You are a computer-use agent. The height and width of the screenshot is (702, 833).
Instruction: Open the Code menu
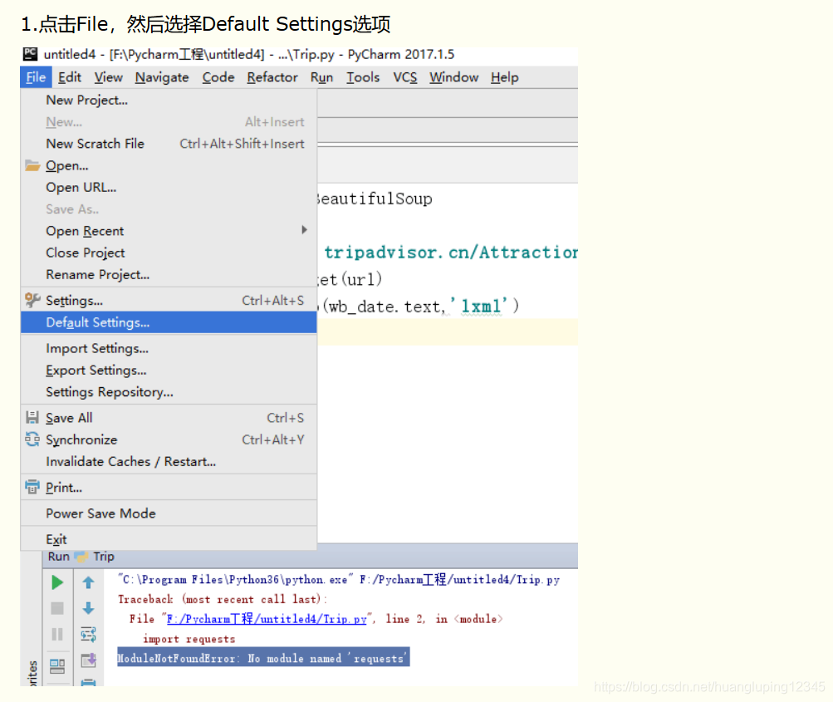point(218,77)
